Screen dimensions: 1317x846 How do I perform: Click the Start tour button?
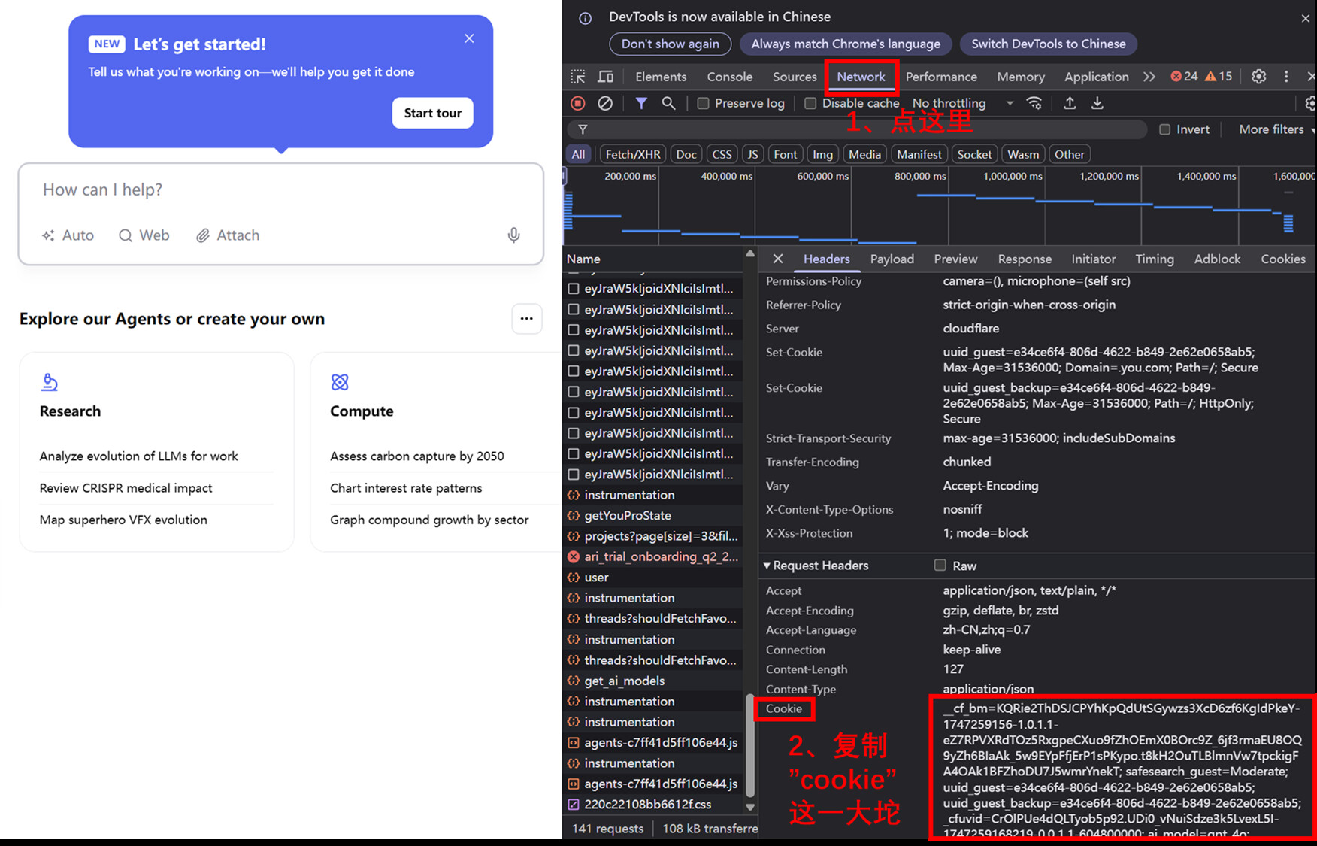tap(432, 113)
